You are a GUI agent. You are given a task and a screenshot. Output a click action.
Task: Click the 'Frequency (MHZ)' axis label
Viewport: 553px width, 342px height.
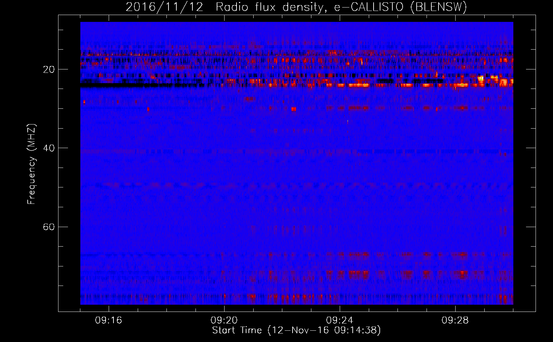coord(31,164)
